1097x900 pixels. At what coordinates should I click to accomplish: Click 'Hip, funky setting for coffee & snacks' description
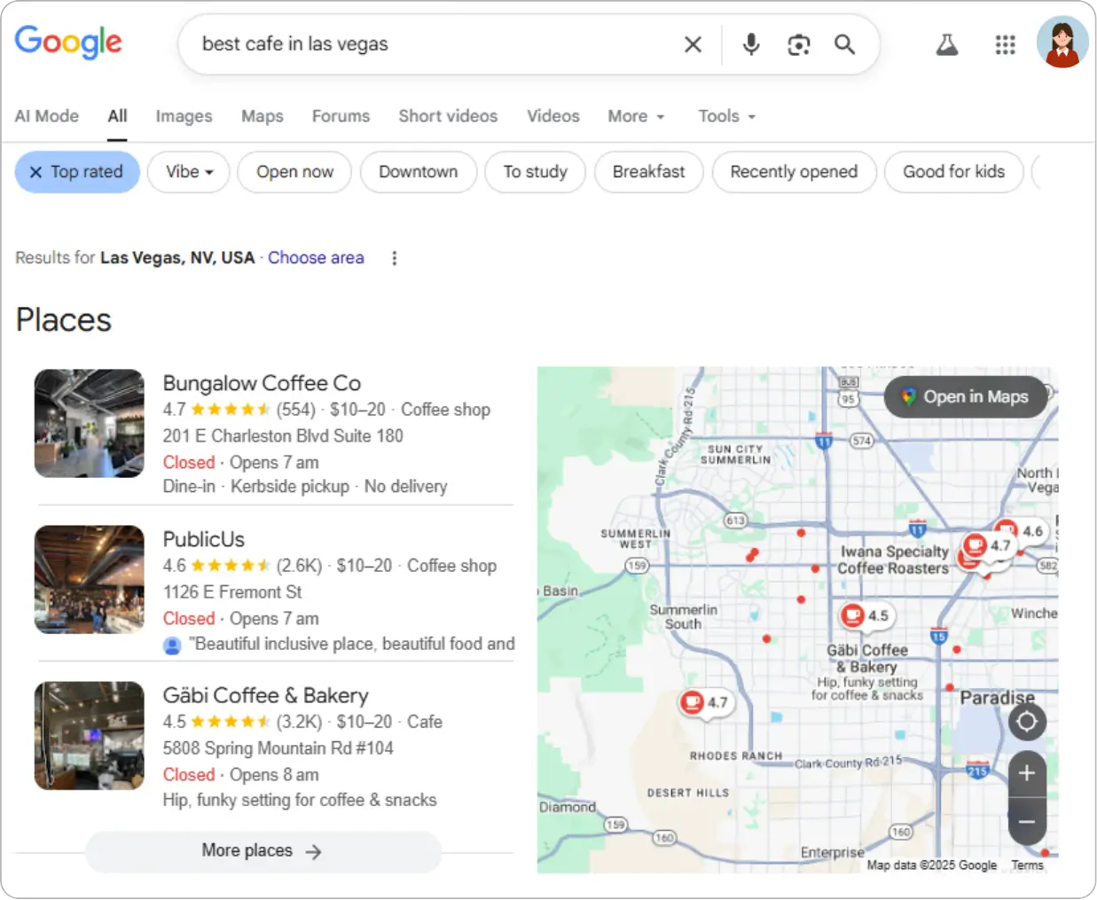300,801
